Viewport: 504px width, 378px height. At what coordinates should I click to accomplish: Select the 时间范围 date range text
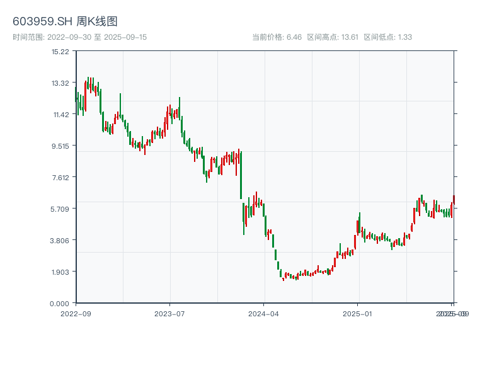click(x=79, y=37)
